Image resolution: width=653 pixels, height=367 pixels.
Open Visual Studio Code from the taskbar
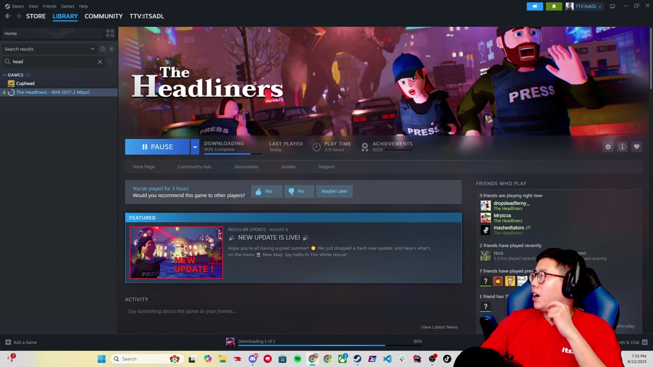pyautogui.click(x=387, y=359)
